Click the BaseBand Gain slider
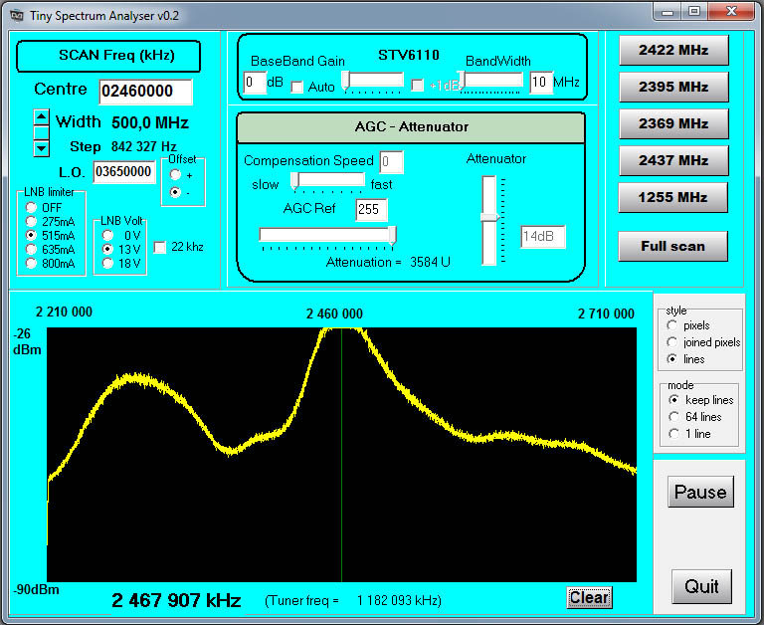The image size is (764, 625). 373,80
